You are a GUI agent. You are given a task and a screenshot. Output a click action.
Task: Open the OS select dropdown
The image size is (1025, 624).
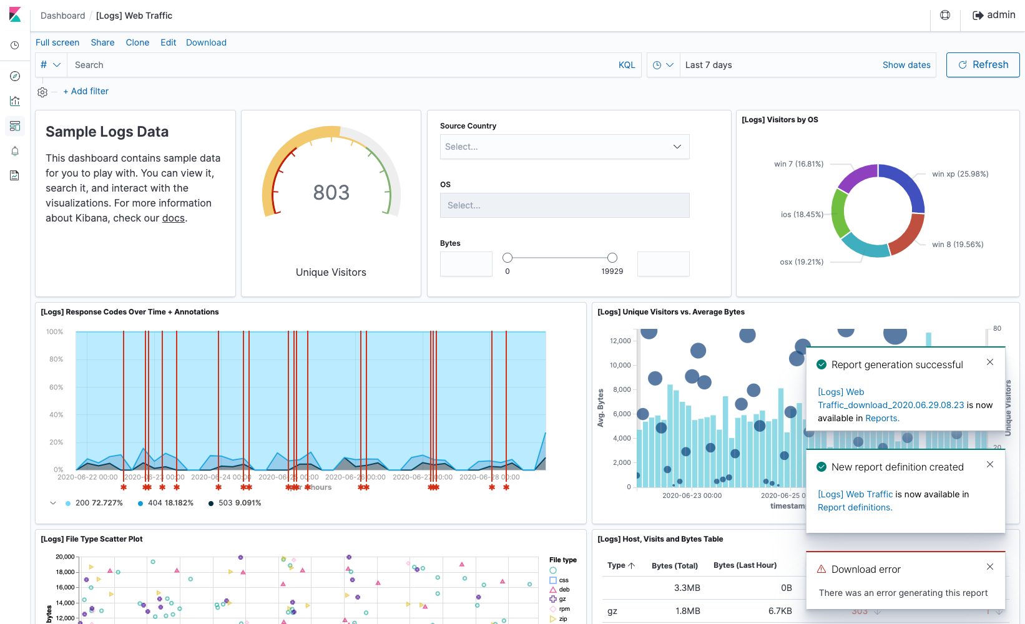(565, 205)
